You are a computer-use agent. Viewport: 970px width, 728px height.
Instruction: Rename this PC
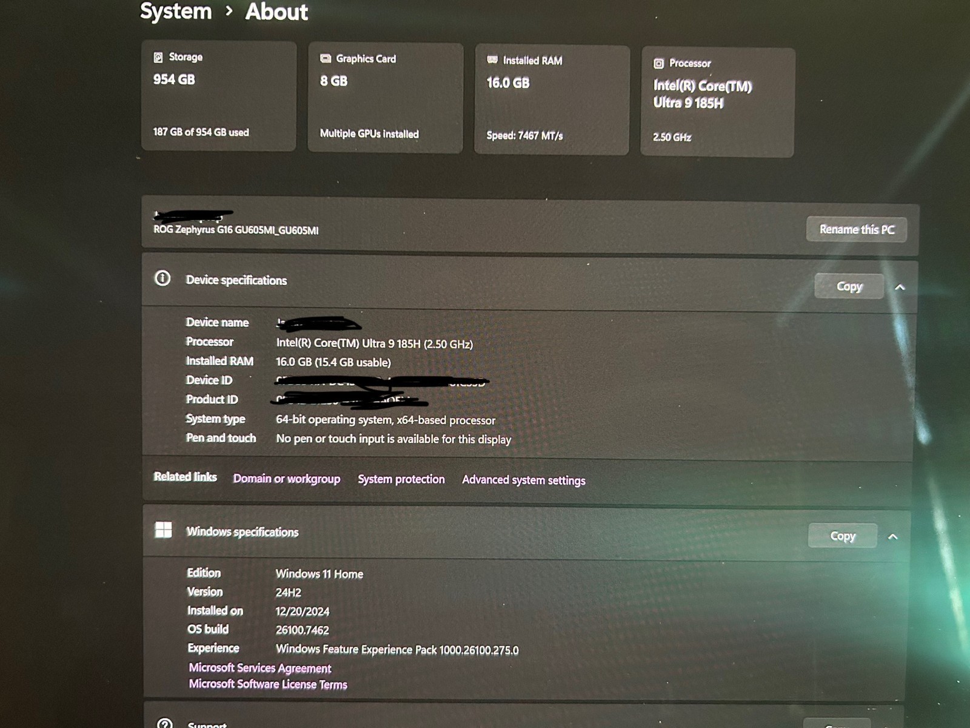click(857, 229)
